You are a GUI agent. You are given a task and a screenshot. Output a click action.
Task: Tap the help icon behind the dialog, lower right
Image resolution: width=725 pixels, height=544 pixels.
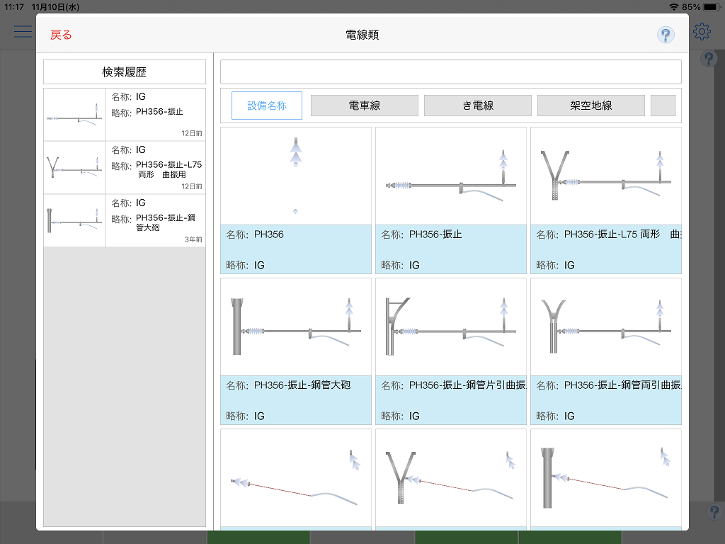pyautogui.click(x=714, y=511)
